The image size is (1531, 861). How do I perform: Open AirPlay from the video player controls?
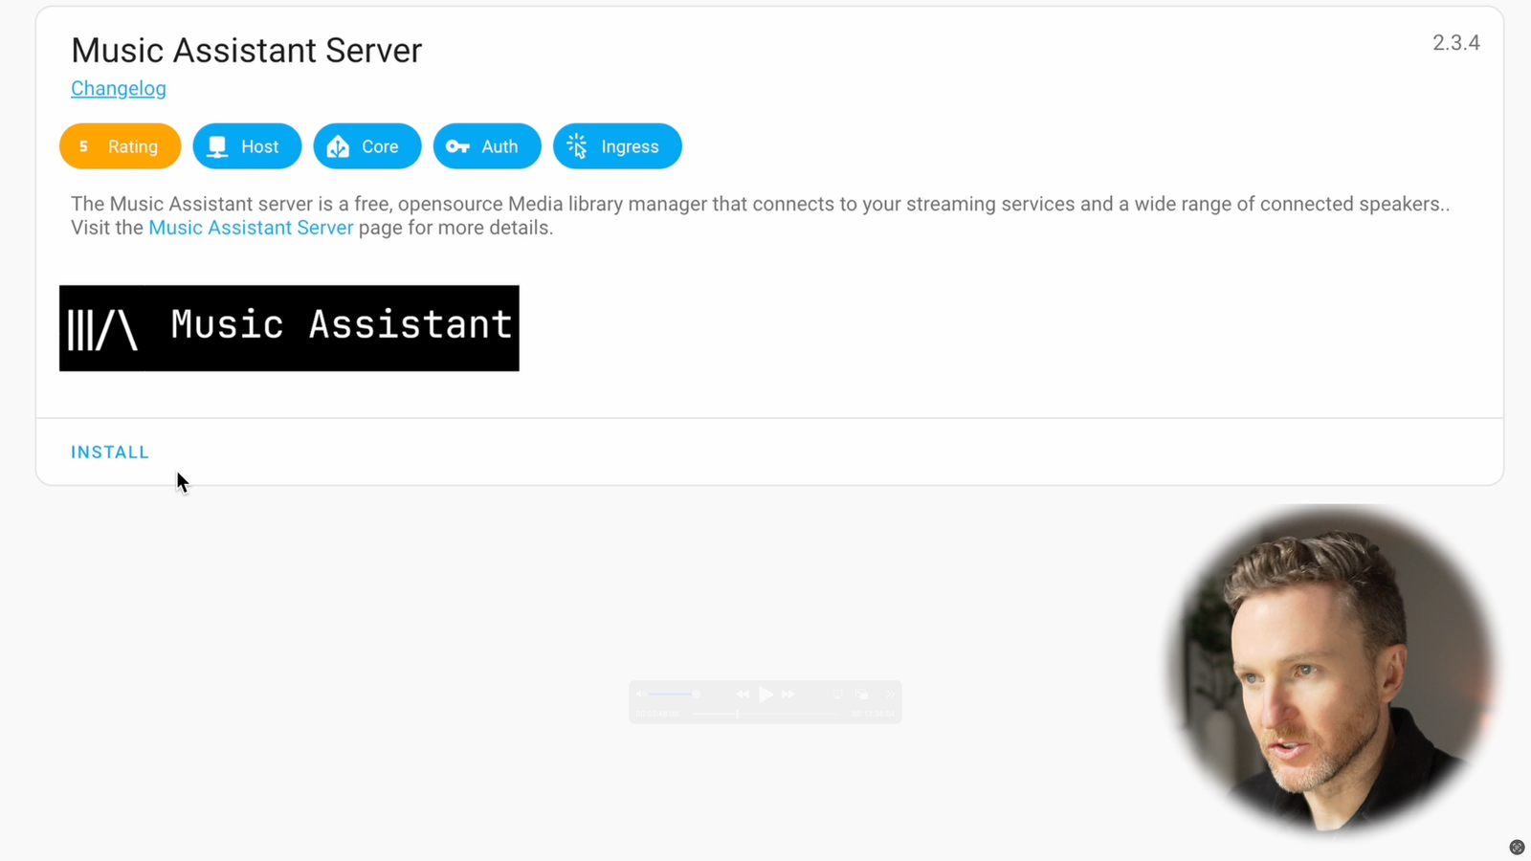point(837,695)
